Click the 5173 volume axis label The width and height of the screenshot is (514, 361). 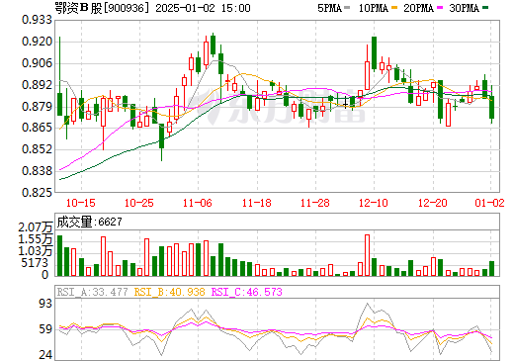[35, 263]
